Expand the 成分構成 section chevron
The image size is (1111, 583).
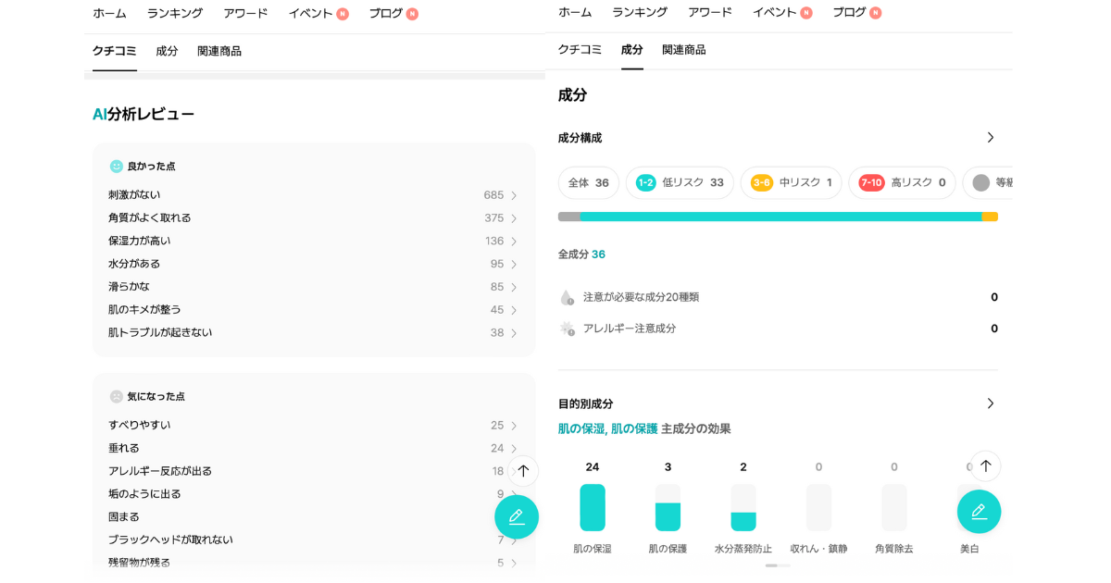(x=990, y=138)
